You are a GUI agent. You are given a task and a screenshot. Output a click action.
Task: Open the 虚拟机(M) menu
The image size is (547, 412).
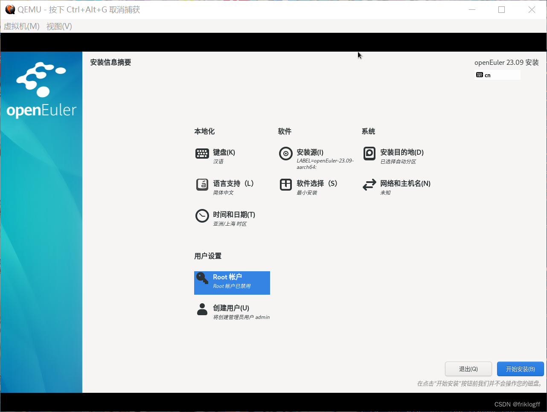click(x=22, y=26)
